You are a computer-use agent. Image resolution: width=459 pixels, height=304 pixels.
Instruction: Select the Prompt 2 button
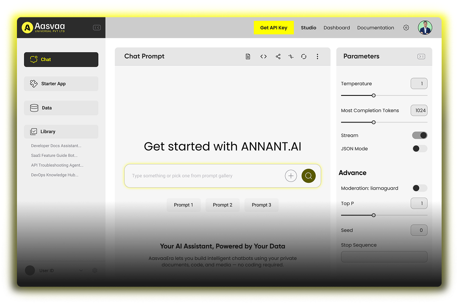click(x=223, y=205)
